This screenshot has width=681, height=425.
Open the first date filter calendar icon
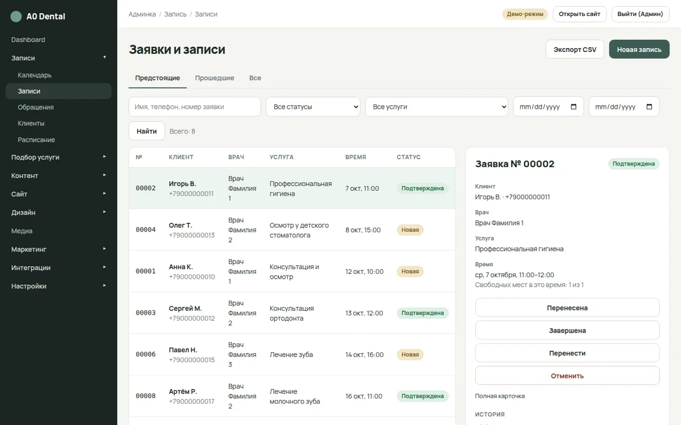point(573,107)
